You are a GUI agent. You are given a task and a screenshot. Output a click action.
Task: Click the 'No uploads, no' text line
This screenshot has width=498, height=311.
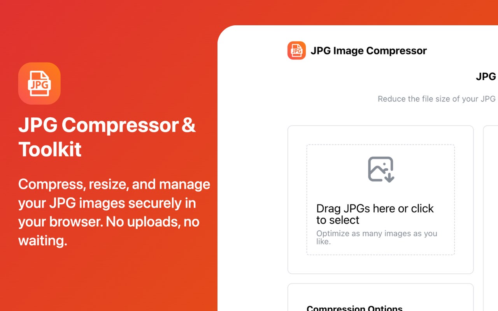(153, 222)
